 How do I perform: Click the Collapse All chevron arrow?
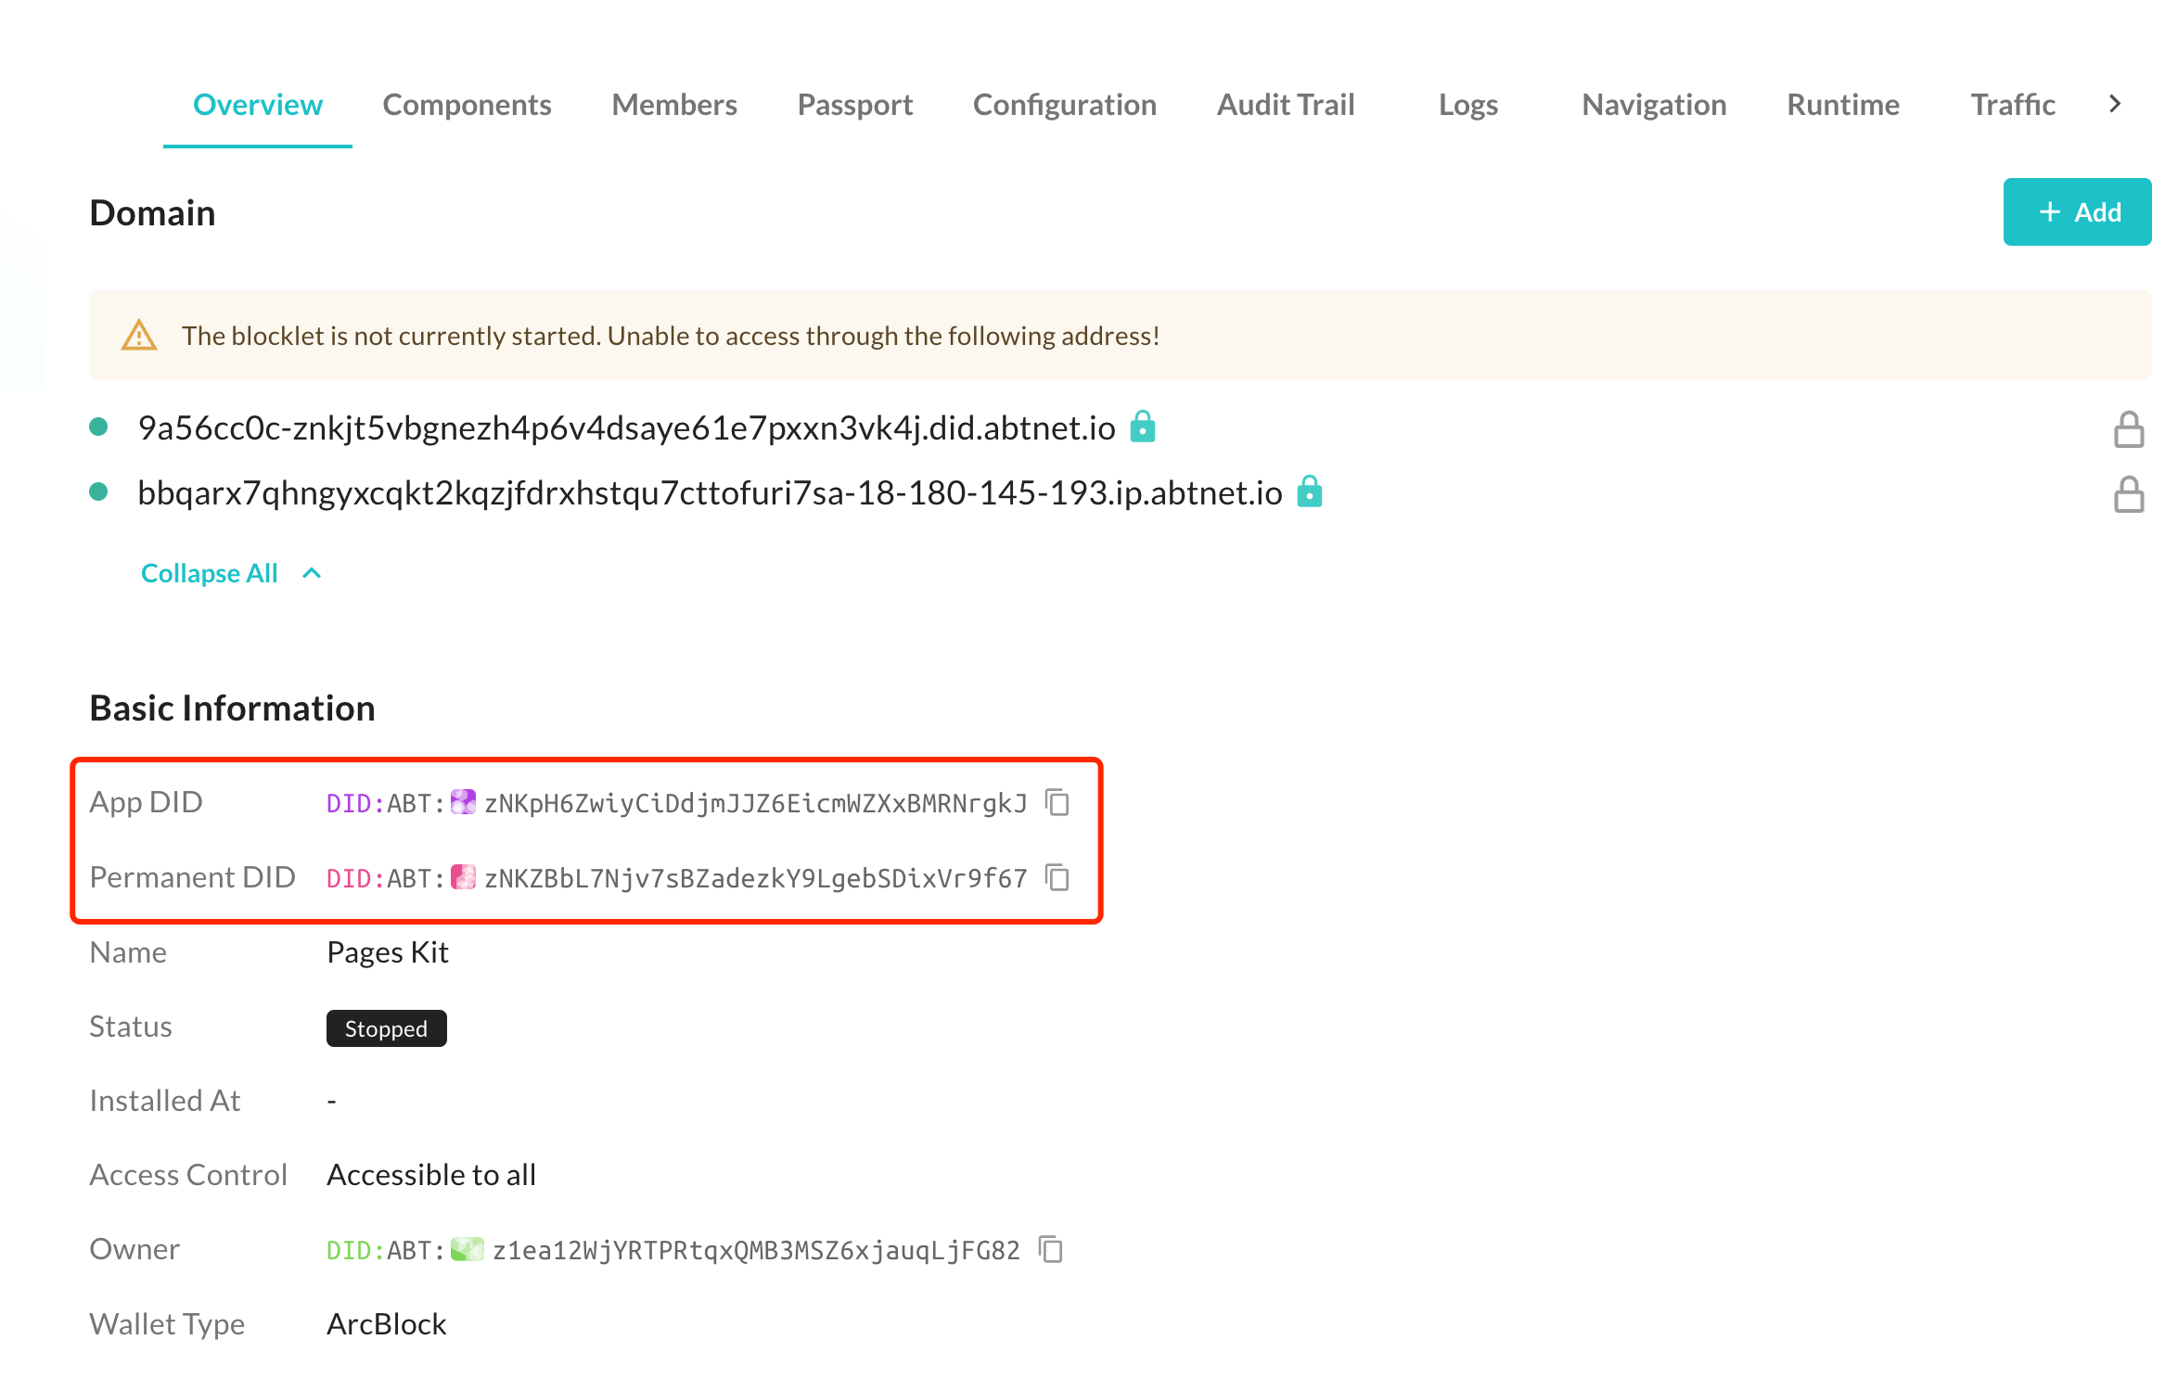point(313,573)
